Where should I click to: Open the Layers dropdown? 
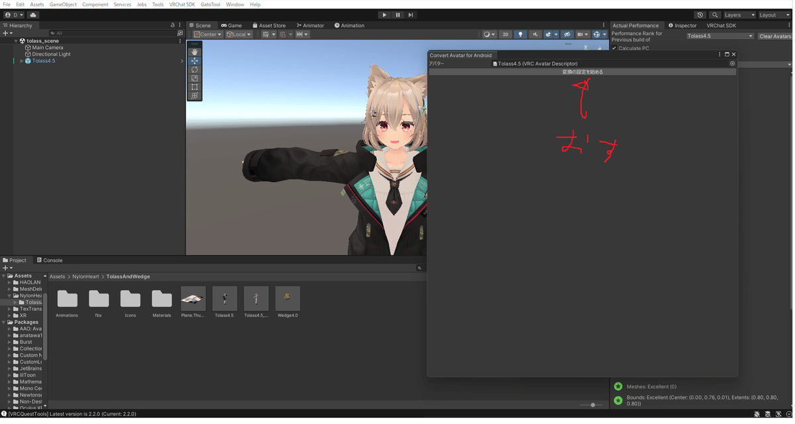[x=739, y=15]
